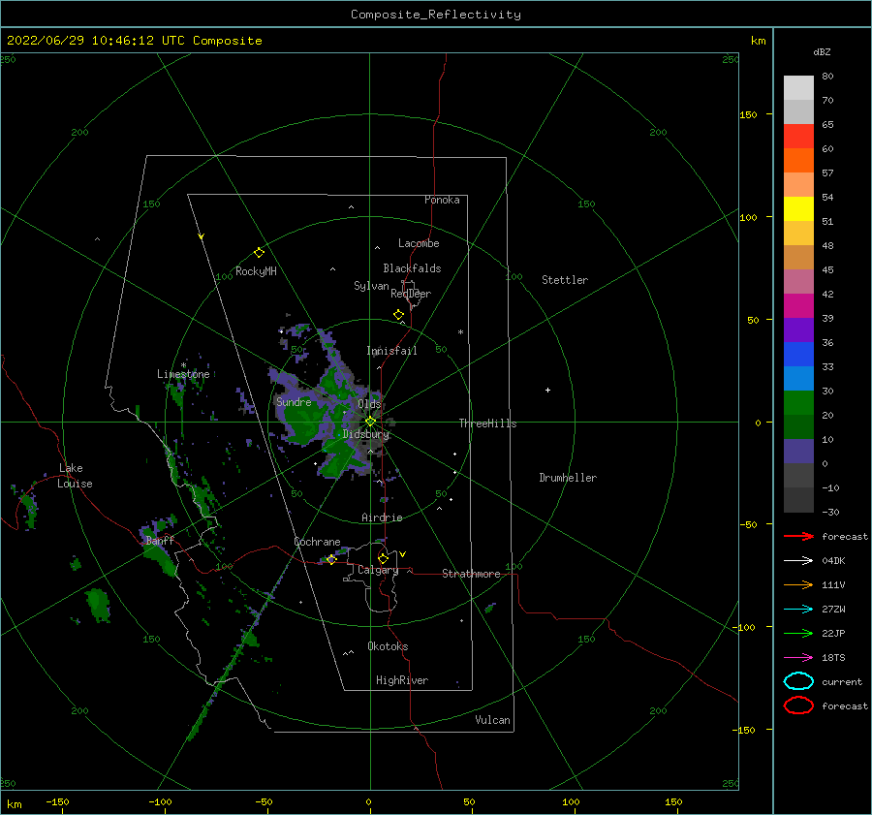Viewport: 872px width, 815px height.
Task: Select the white 04DK arrow legend icon
Action: (798, 561)
